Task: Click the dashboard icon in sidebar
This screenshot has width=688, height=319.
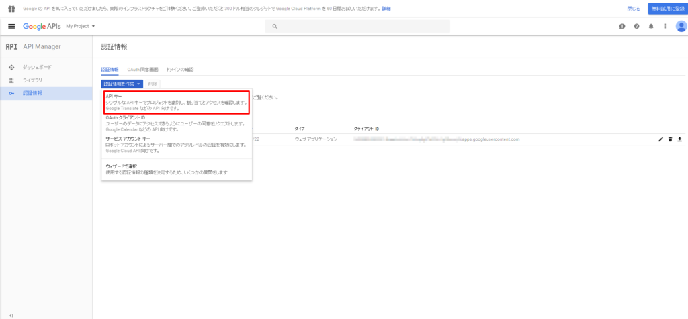Action: pos(12,68)
